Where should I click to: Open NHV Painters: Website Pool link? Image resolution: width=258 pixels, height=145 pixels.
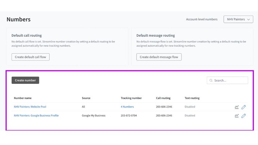coord(30,107)
